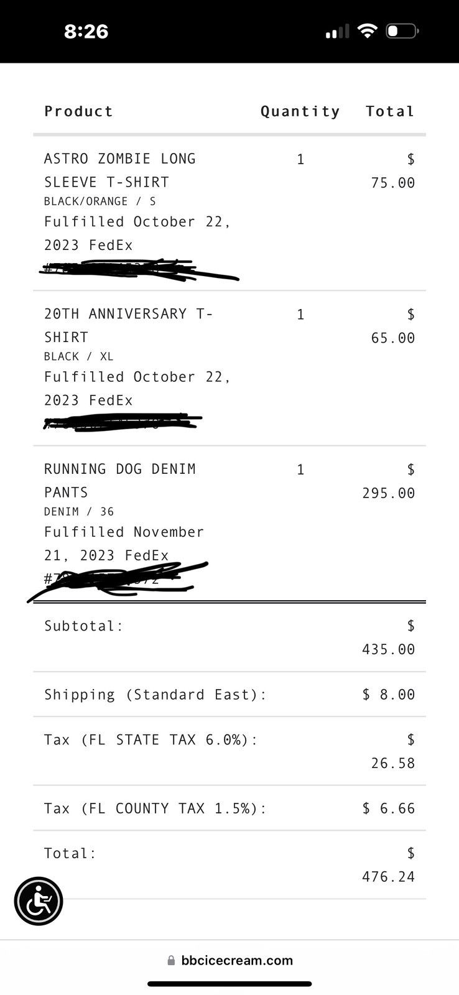The image size is (459, 995).
Task: Tap the Denim Pants FedEx tracking number
Action: pyautogui.click(x=118, y=578)
